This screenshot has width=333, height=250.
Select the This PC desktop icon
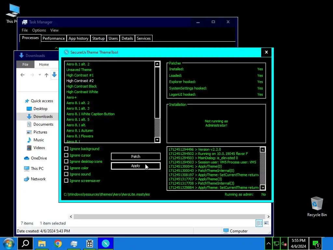[x=12, y=13]
